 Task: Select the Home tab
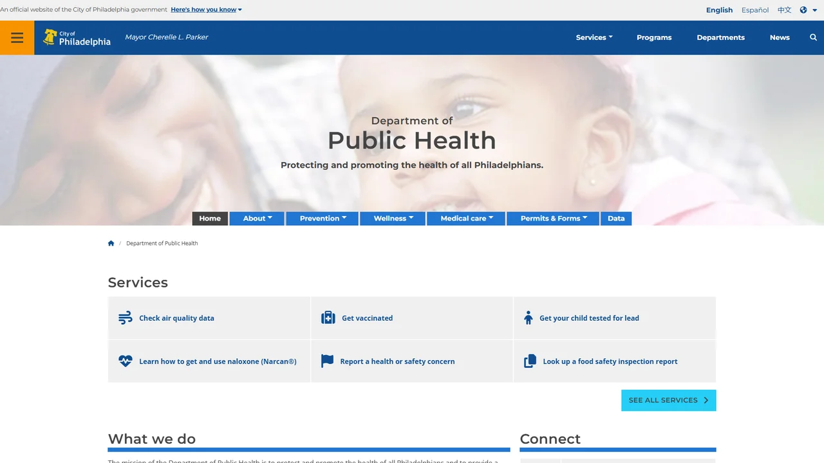(210, 219)
